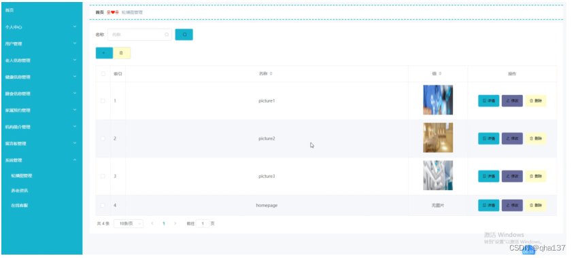
Task: Check the checkbox for row 3 picture3
Action: 103,176
